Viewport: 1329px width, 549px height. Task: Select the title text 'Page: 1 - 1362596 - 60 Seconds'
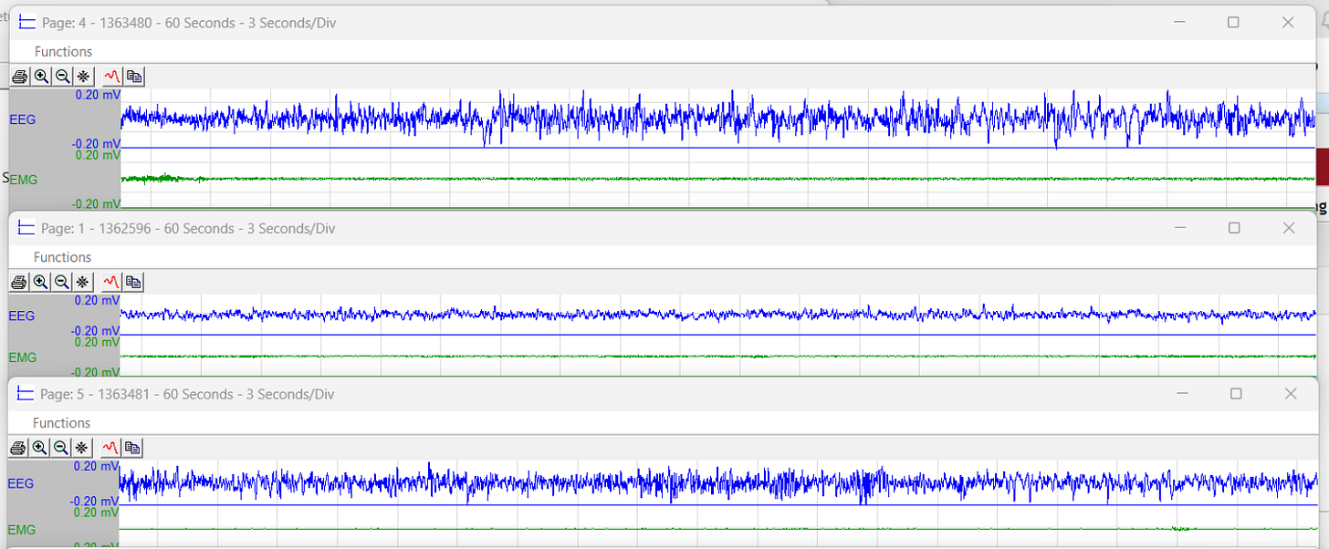(x=138, y=228)
